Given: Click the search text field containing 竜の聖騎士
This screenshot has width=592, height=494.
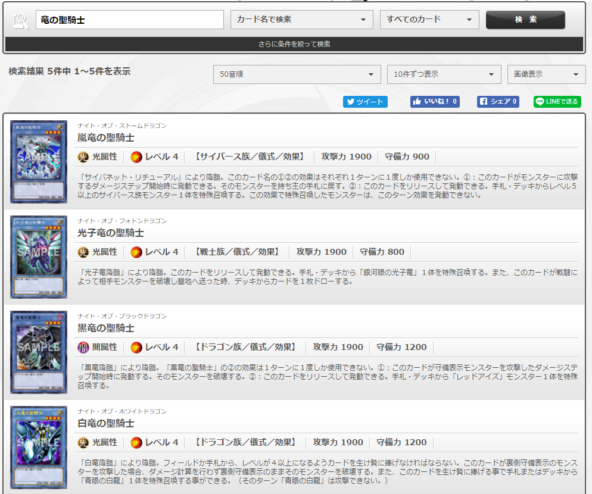Looking at the screenshot, I should [x=128, y=20].
